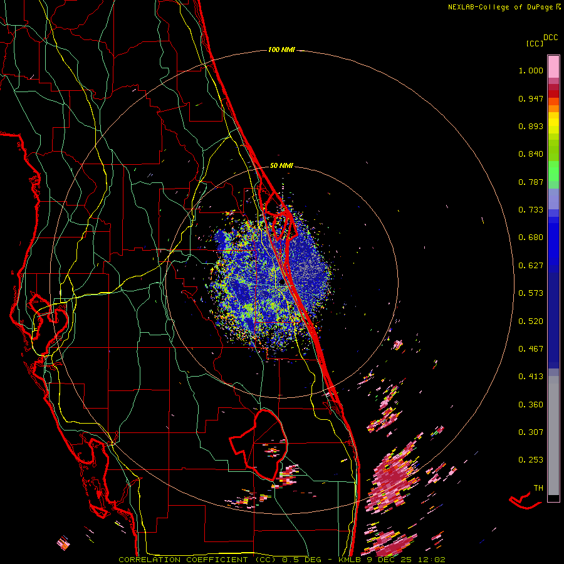The image size is (564, 564).
Task: Click the 0.787 legend value
Action: pos(531,182)
